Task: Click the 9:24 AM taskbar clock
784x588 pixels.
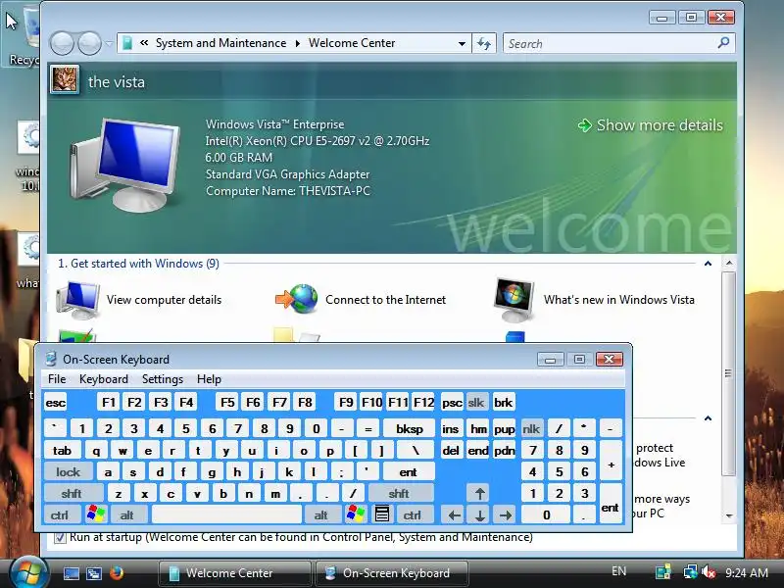Action: 747,572
